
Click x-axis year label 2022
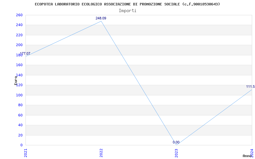click(x=101, y=153)
